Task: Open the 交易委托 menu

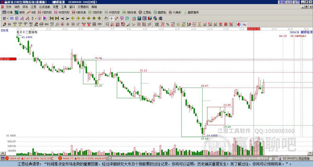Action: coord(83,7)
